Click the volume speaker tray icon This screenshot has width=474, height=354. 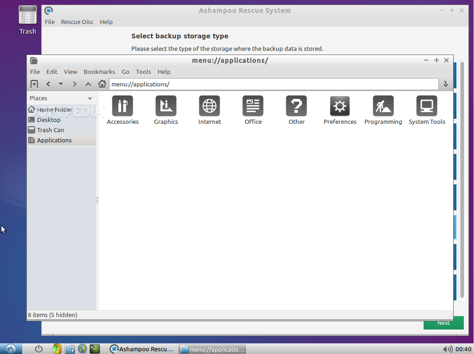click(x=448, y=349)
